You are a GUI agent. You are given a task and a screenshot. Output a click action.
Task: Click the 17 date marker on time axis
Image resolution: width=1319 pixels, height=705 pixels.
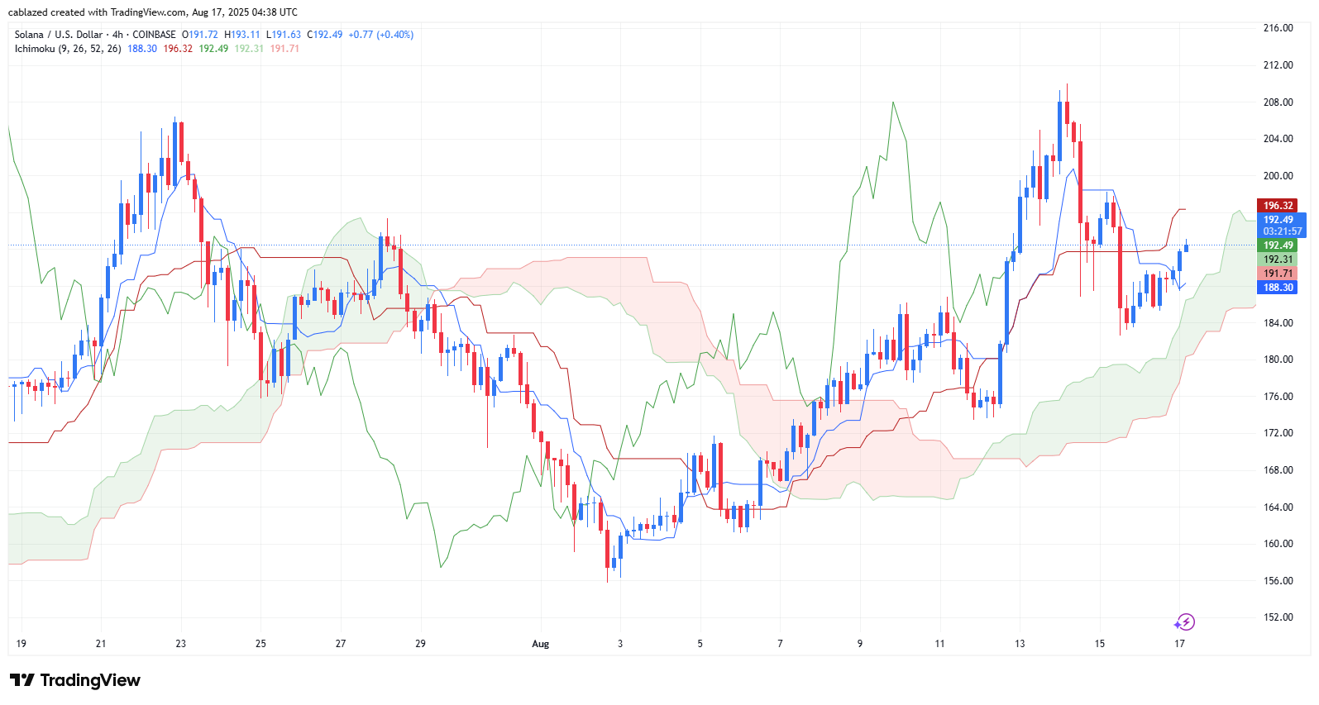click(1179, 644)
